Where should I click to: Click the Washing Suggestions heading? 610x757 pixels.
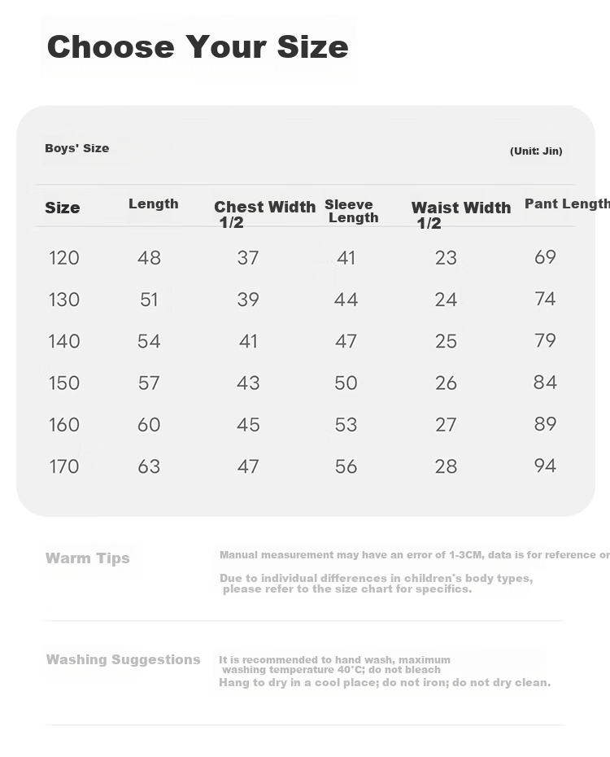123,659
